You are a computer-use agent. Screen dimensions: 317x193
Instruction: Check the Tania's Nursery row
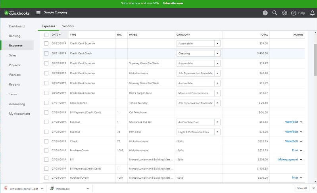tap(46, 103)
